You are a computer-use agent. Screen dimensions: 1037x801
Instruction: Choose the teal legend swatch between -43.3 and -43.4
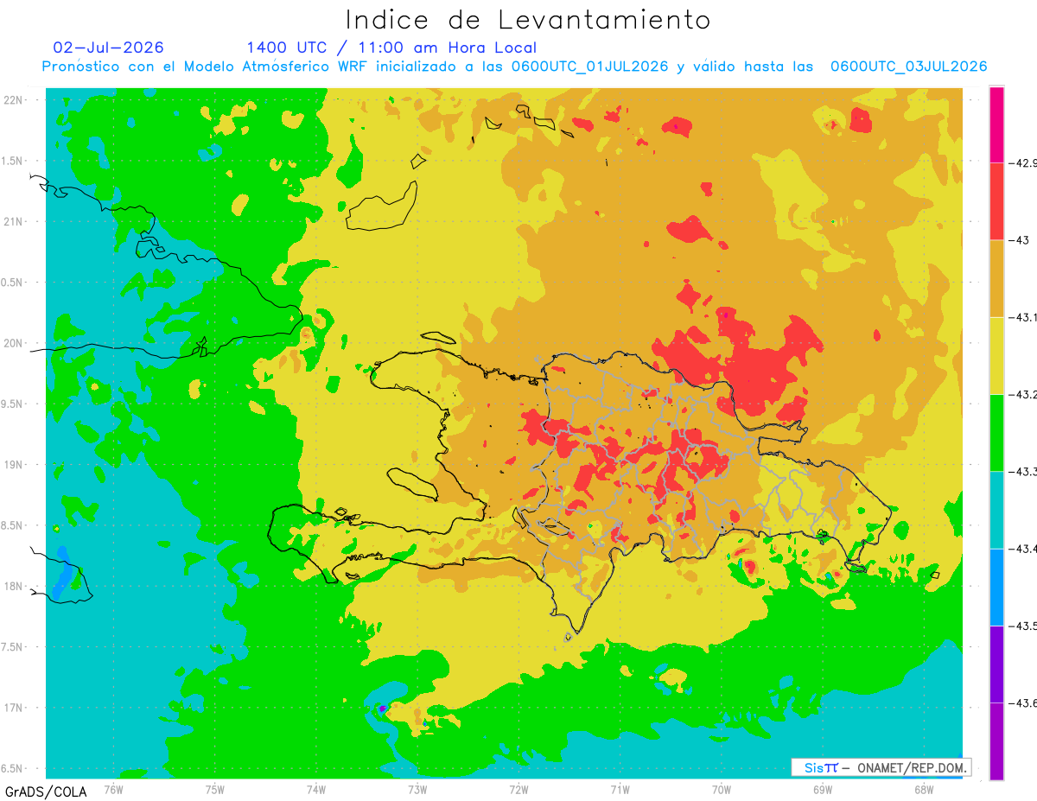(996, 510)
